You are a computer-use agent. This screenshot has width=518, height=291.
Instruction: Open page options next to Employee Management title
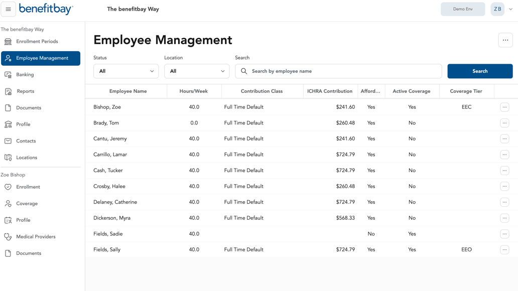505,40
